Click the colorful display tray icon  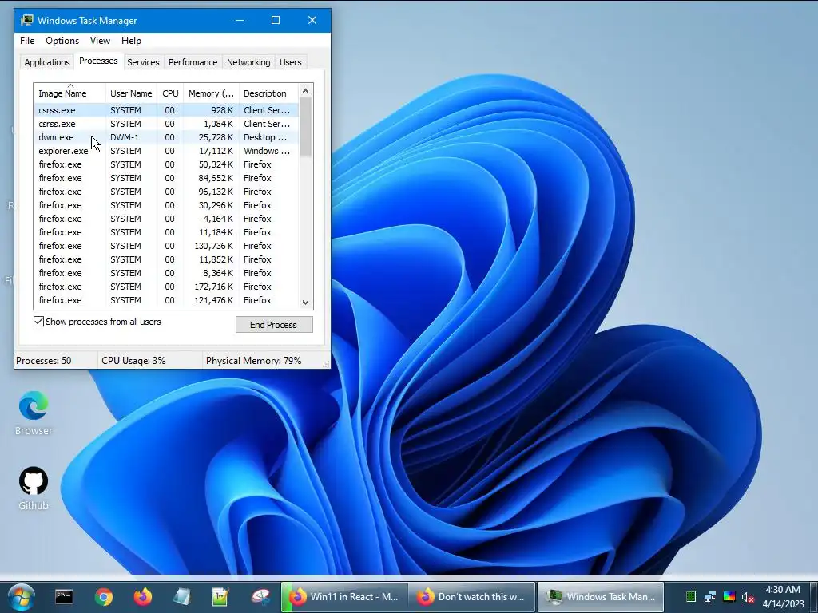729,597
